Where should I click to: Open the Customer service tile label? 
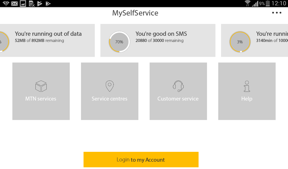point(178,99)
